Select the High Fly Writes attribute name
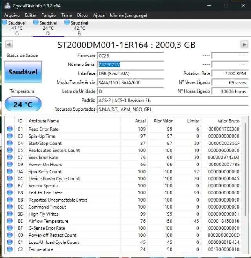 coord(44,214)
